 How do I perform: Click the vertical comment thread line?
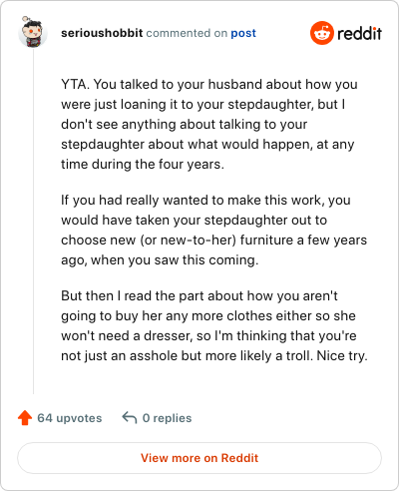tap(33, 222)
